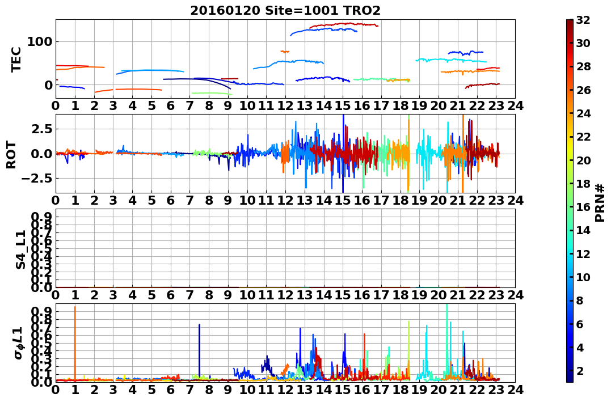Click hour 7 tick below the S4_L1 panel

[190, 295]
